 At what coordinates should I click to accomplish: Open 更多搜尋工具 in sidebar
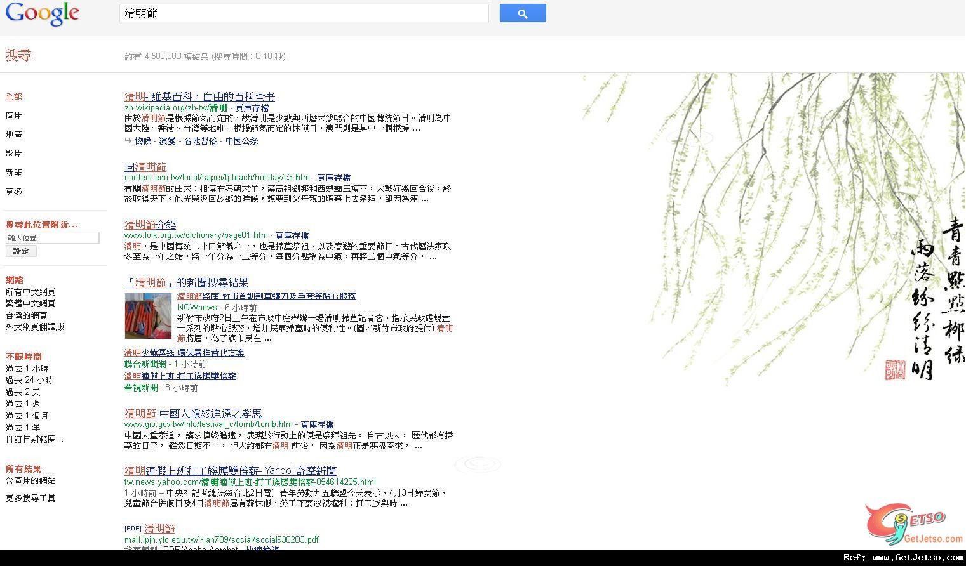[x=30, y=498]
